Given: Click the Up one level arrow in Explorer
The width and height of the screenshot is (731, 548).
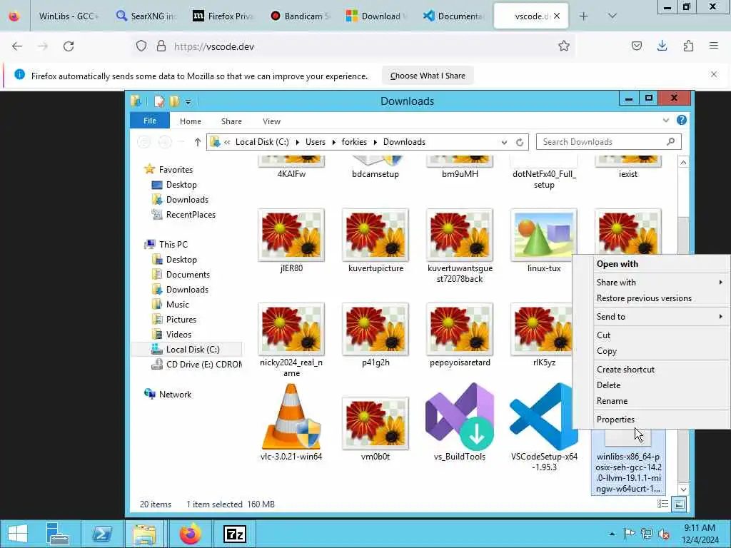Looking at the screenshot, I should click(197, 142).
